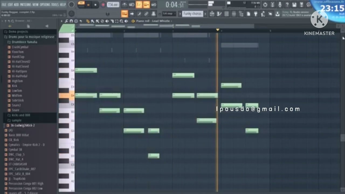Toggle the piano roll snap magnet
345x194 pixels.
click(71, 21)
